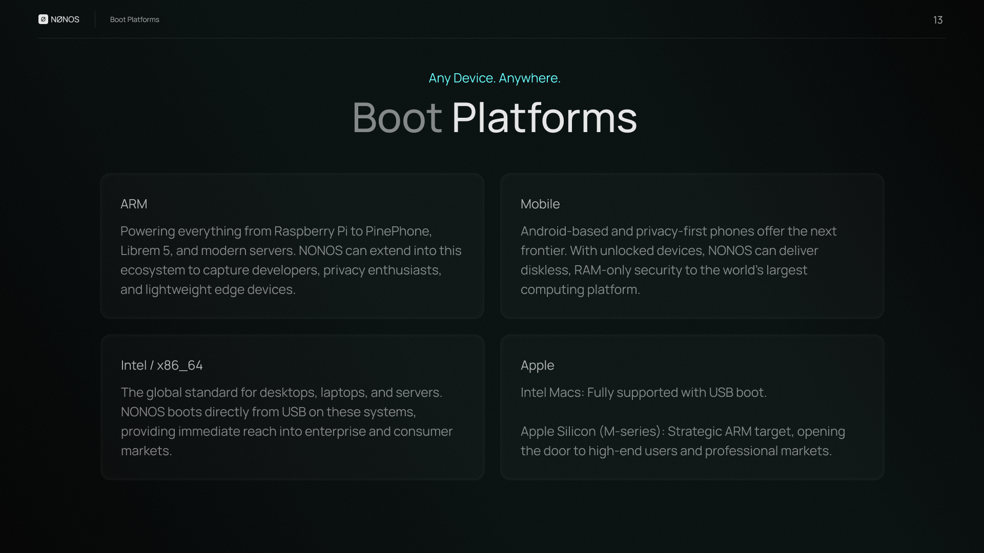The image size is (984, 553).
Task: Select the Mobile card heading
Action: pos(540,204)
